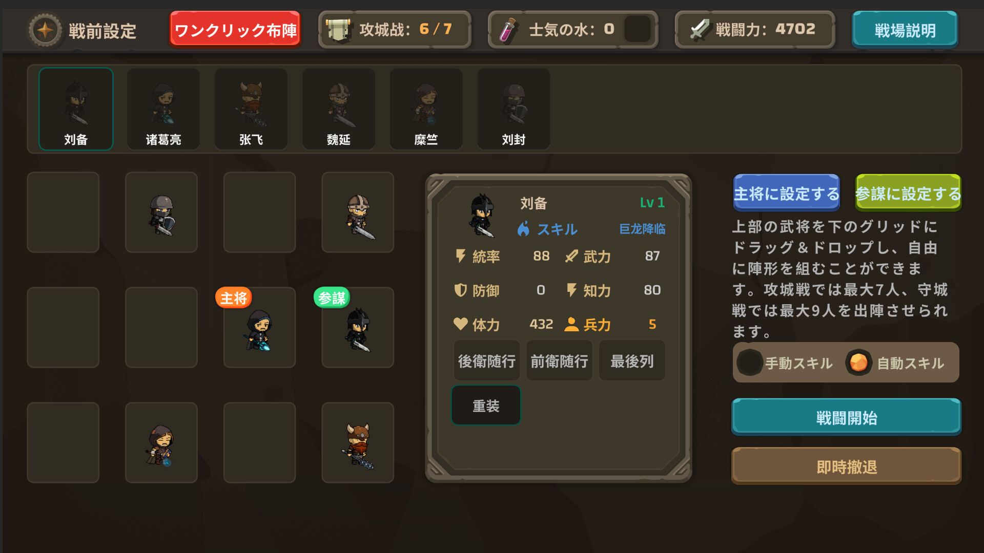Start battle with 戦闘開始 button

point(846,417)
